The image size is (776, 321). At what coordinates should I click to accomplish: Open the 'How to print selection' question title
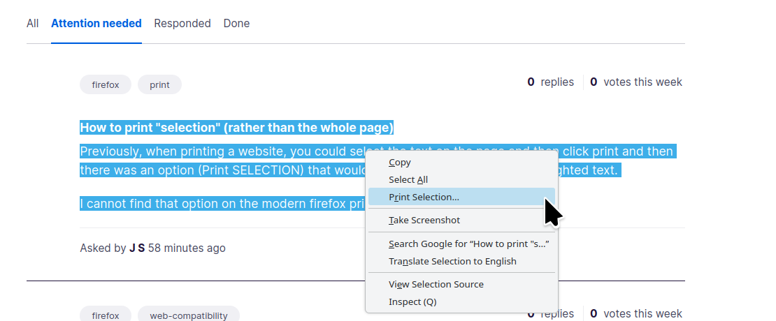(236, 128)
